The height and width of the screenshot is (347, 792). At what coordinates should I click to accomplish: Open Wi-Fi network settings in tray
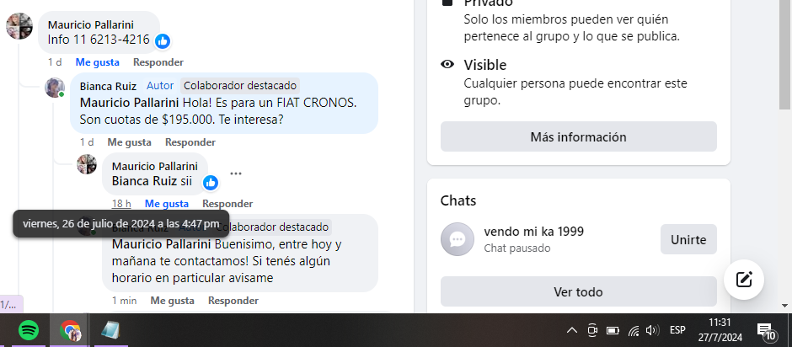click(633, 331)
